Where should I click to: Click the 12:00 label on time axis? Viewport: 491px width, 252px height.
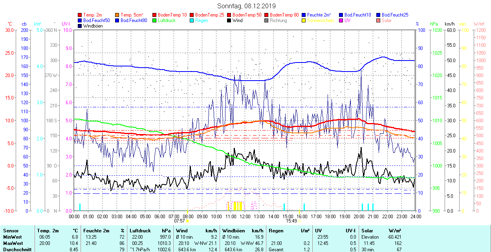point(245,216)
